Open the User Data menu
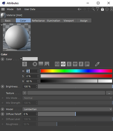Screen dimensions: 113x131 click(30, 9)
